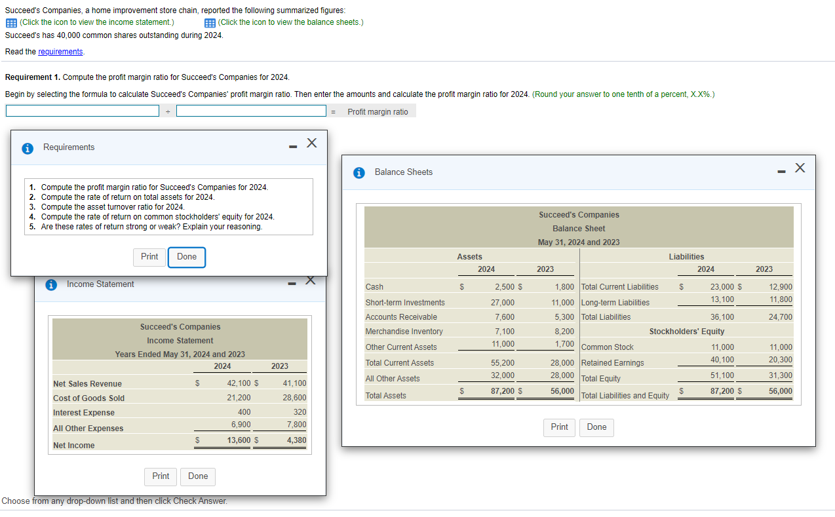This screenshot has height=517, width=835.
Task: Select requirement 1 profit margin ratio text
Action: click(x=155, y=187)
